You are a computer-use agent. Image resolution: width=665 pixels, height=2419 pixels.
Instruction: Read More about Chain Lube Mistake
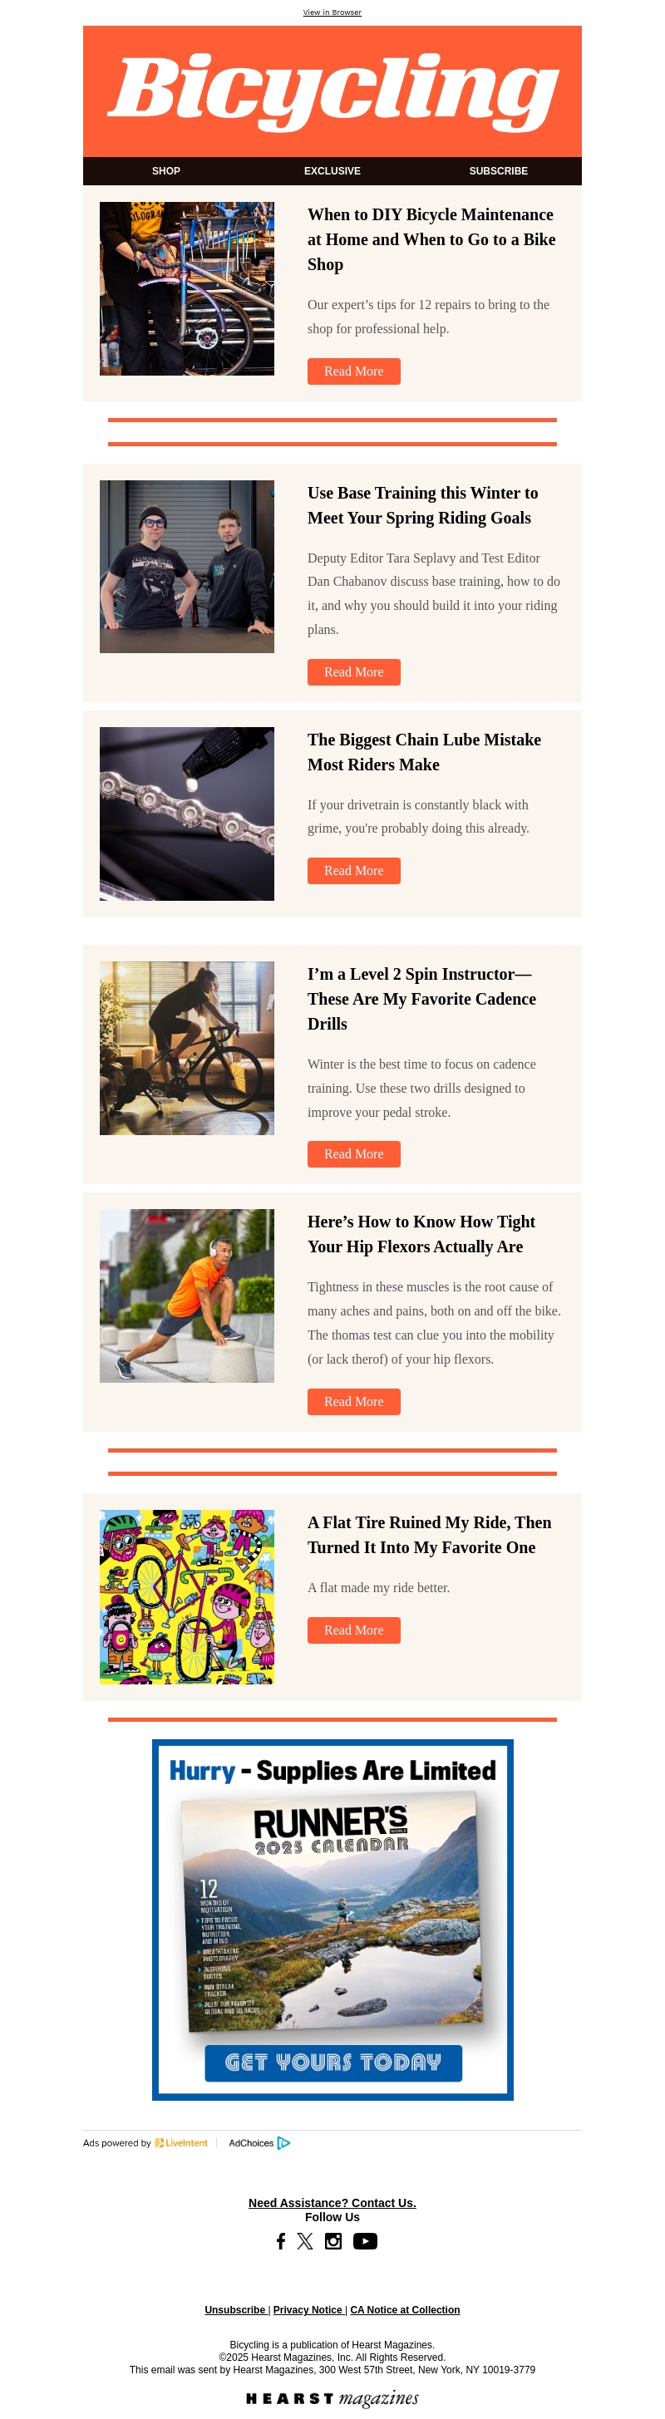(x=354, y=871)
